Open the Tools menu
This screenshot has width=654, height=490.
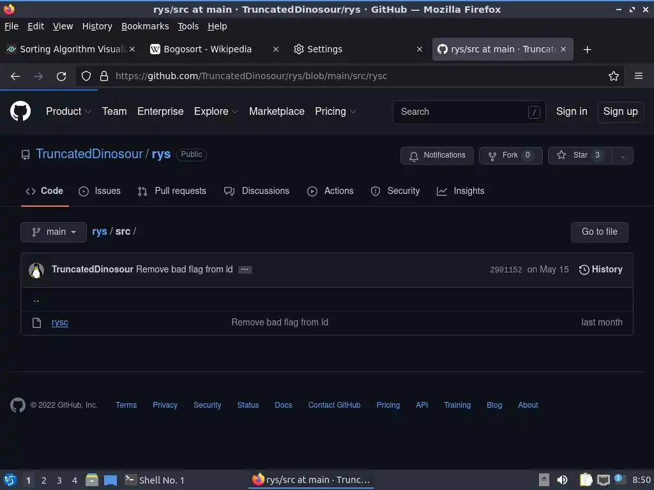[x=188, y=26]
